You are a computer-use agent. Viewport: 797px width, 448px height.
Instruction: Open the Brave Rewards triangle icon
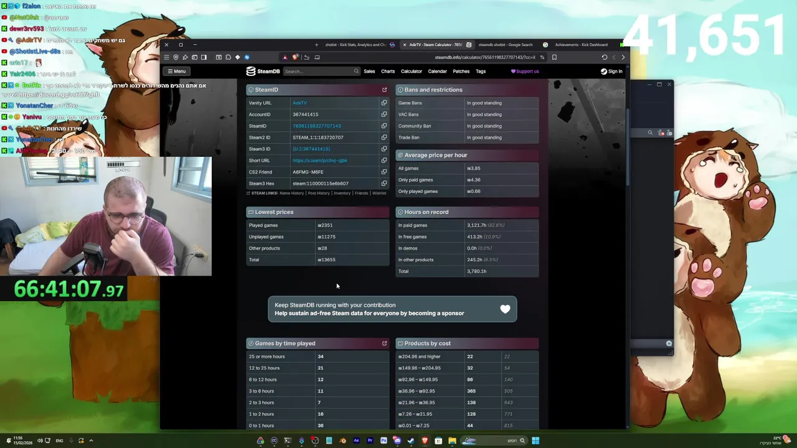(x=285, y=57)
